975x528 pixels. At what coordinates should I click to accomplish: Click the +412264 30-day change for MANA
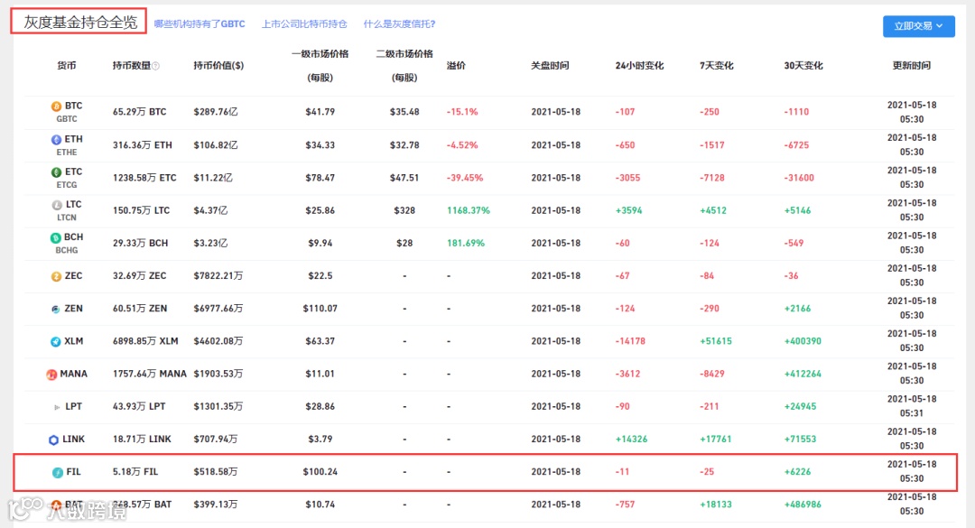803,375
